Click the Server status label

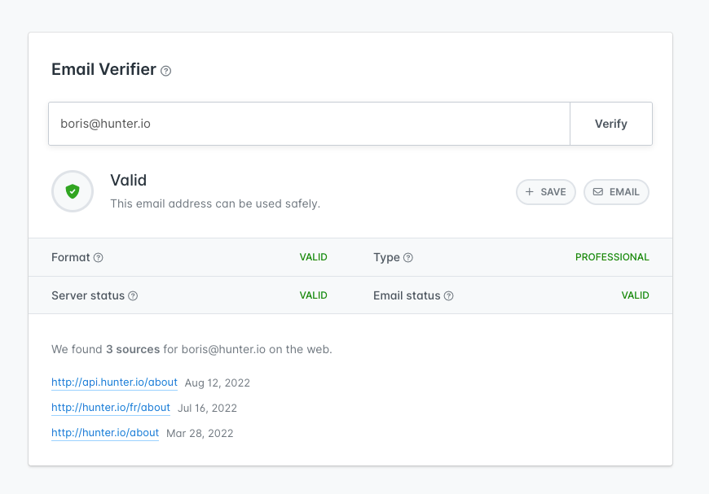[88, 295]
